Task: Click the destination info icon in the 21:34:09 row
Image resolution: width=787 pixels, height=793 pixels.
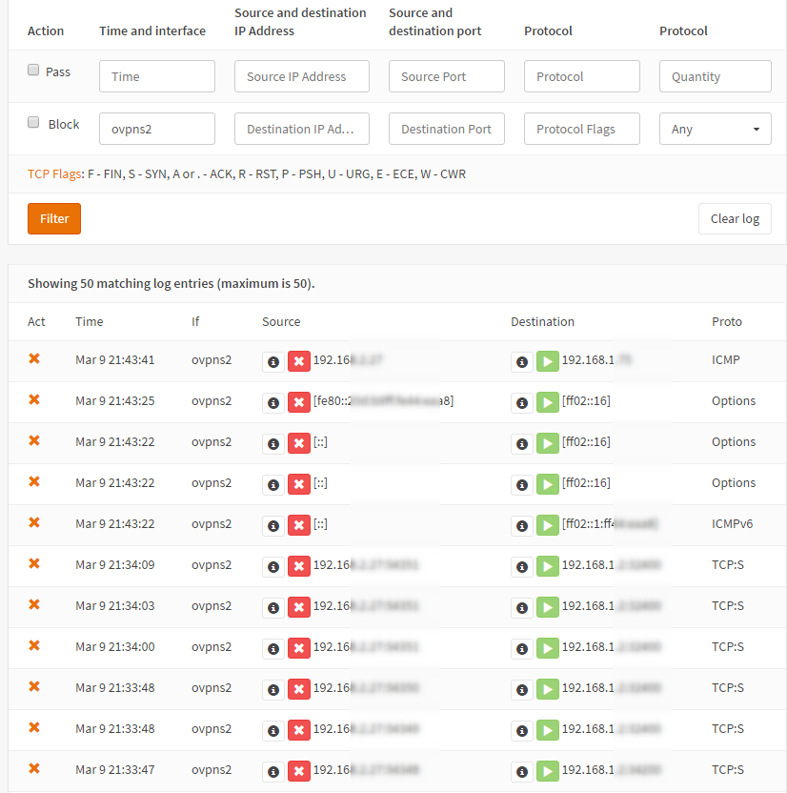Action: pos(521,566)
